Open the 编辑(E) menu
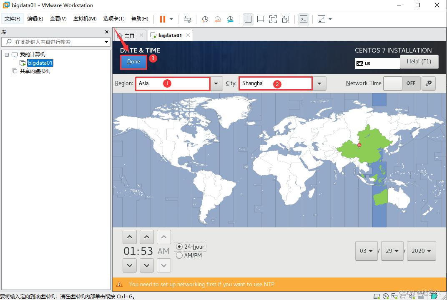This screenshot has width=447, height=300. tap(35, 19)
